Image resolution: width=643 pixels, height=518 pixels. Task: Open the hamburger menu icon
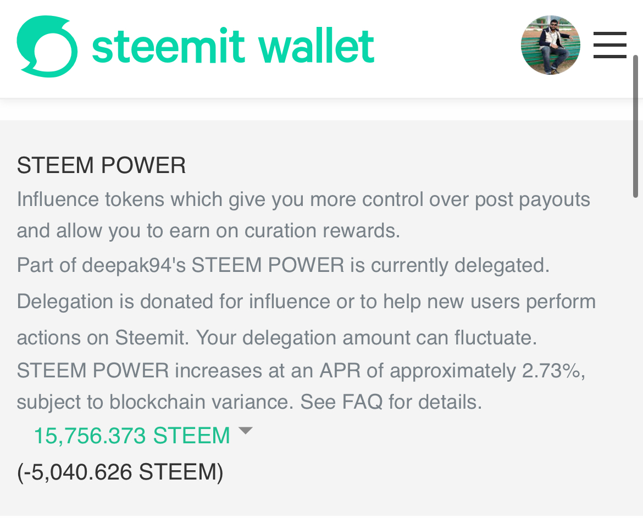point(609,45)
